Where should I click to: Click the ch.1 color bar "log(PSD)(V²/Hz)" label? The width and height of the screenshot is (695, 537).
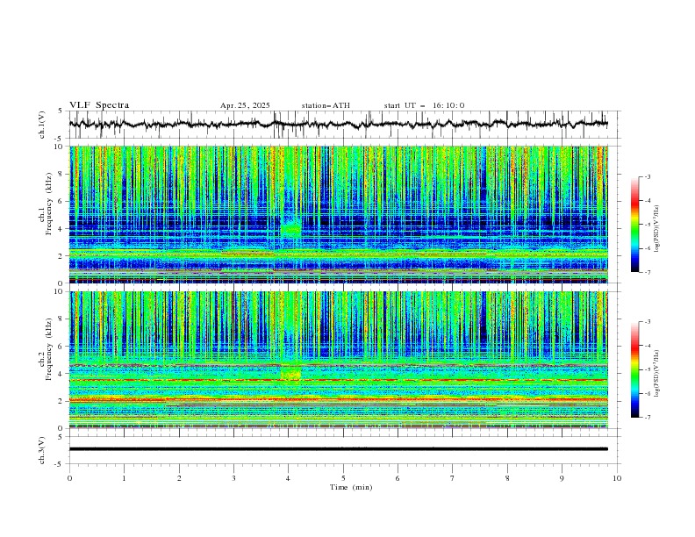[656, 229]
